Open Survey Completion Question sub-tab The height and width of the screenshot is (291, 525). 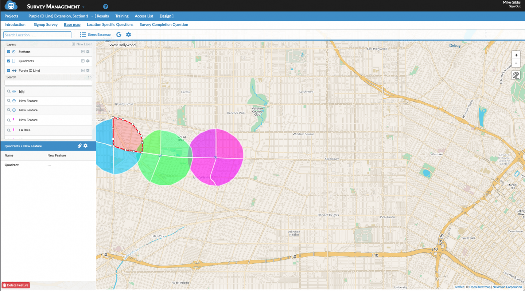point(164,25)
